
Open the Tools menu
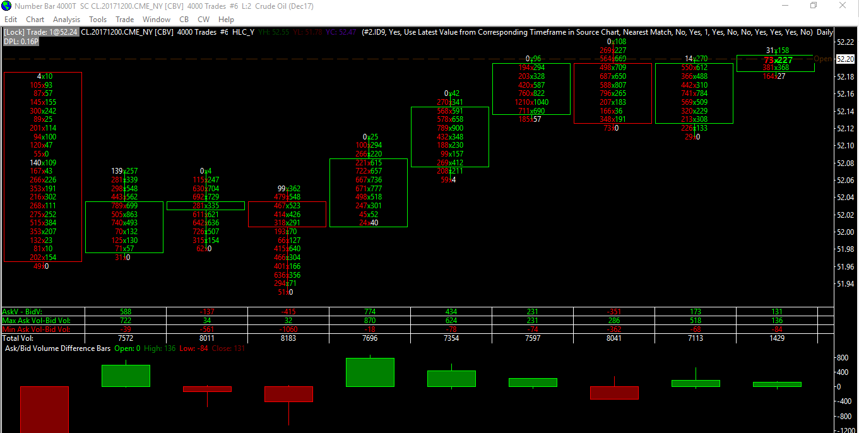(98, 20)
